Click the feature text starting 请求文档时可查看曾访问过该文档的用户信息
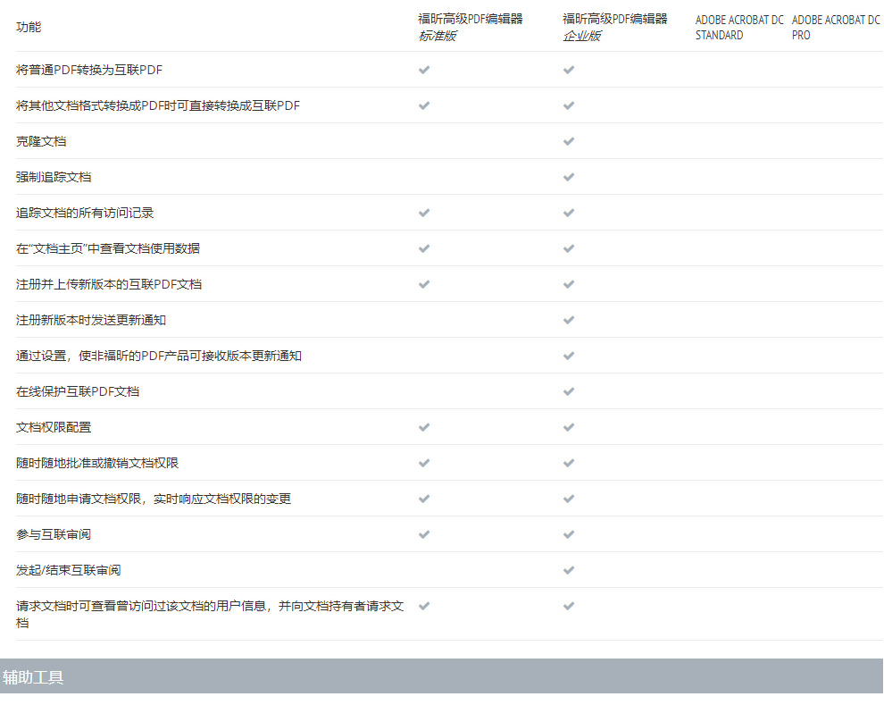884x705 pixels. pyautogui.click(x=210, y=614)
